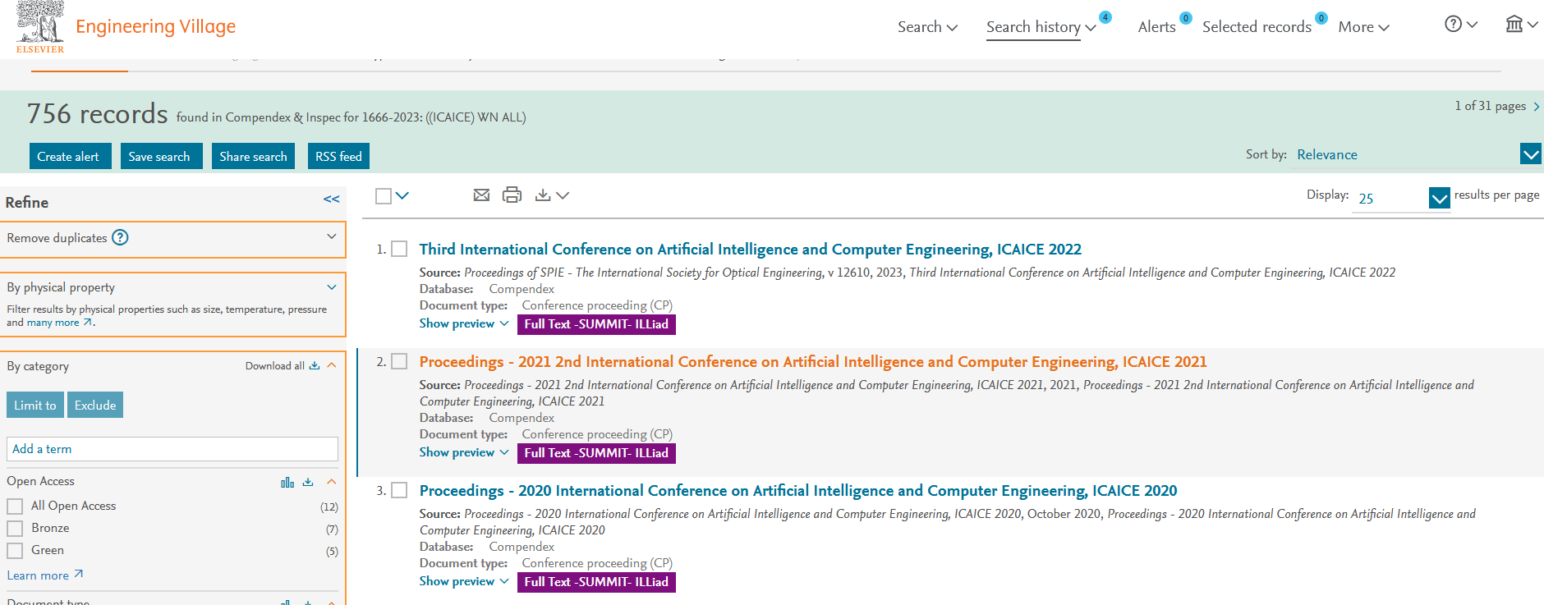The height and width of the screenshot is (605, 1544).
Task: Show preview for ICAICE 2021 record
Action: tap(464, 452)
